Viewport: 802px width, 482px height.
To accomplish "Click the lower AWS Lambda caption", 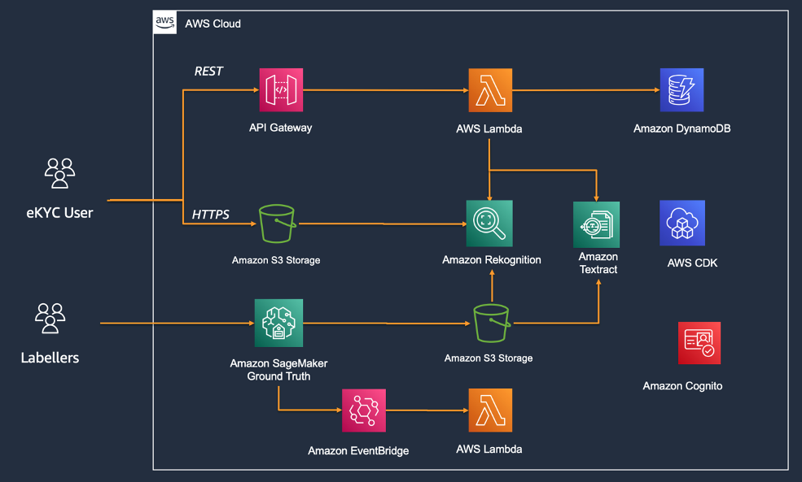I will pyautogui.click(x=489, y=449).
